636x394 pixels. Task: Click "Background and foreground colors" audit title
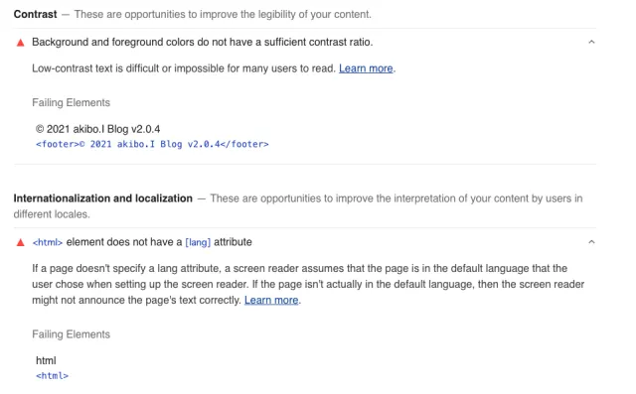pyautogui.click(x=203, y=42)
